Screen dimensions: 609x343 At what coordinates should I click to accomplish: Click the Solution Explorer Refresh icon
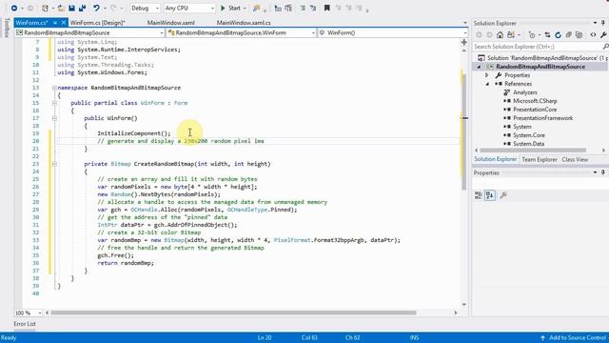559,35
